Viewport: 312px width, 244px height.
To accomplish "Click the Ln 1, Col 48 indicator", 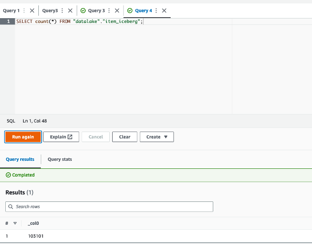I will 35,121.
